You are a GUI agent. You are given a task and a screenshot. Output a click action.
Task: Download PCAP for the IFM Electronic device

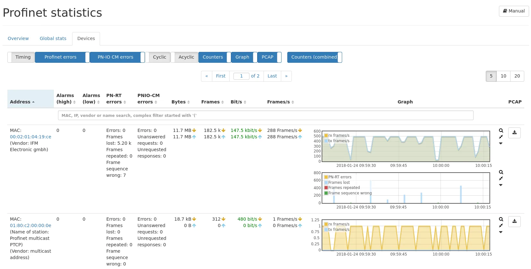514,133
